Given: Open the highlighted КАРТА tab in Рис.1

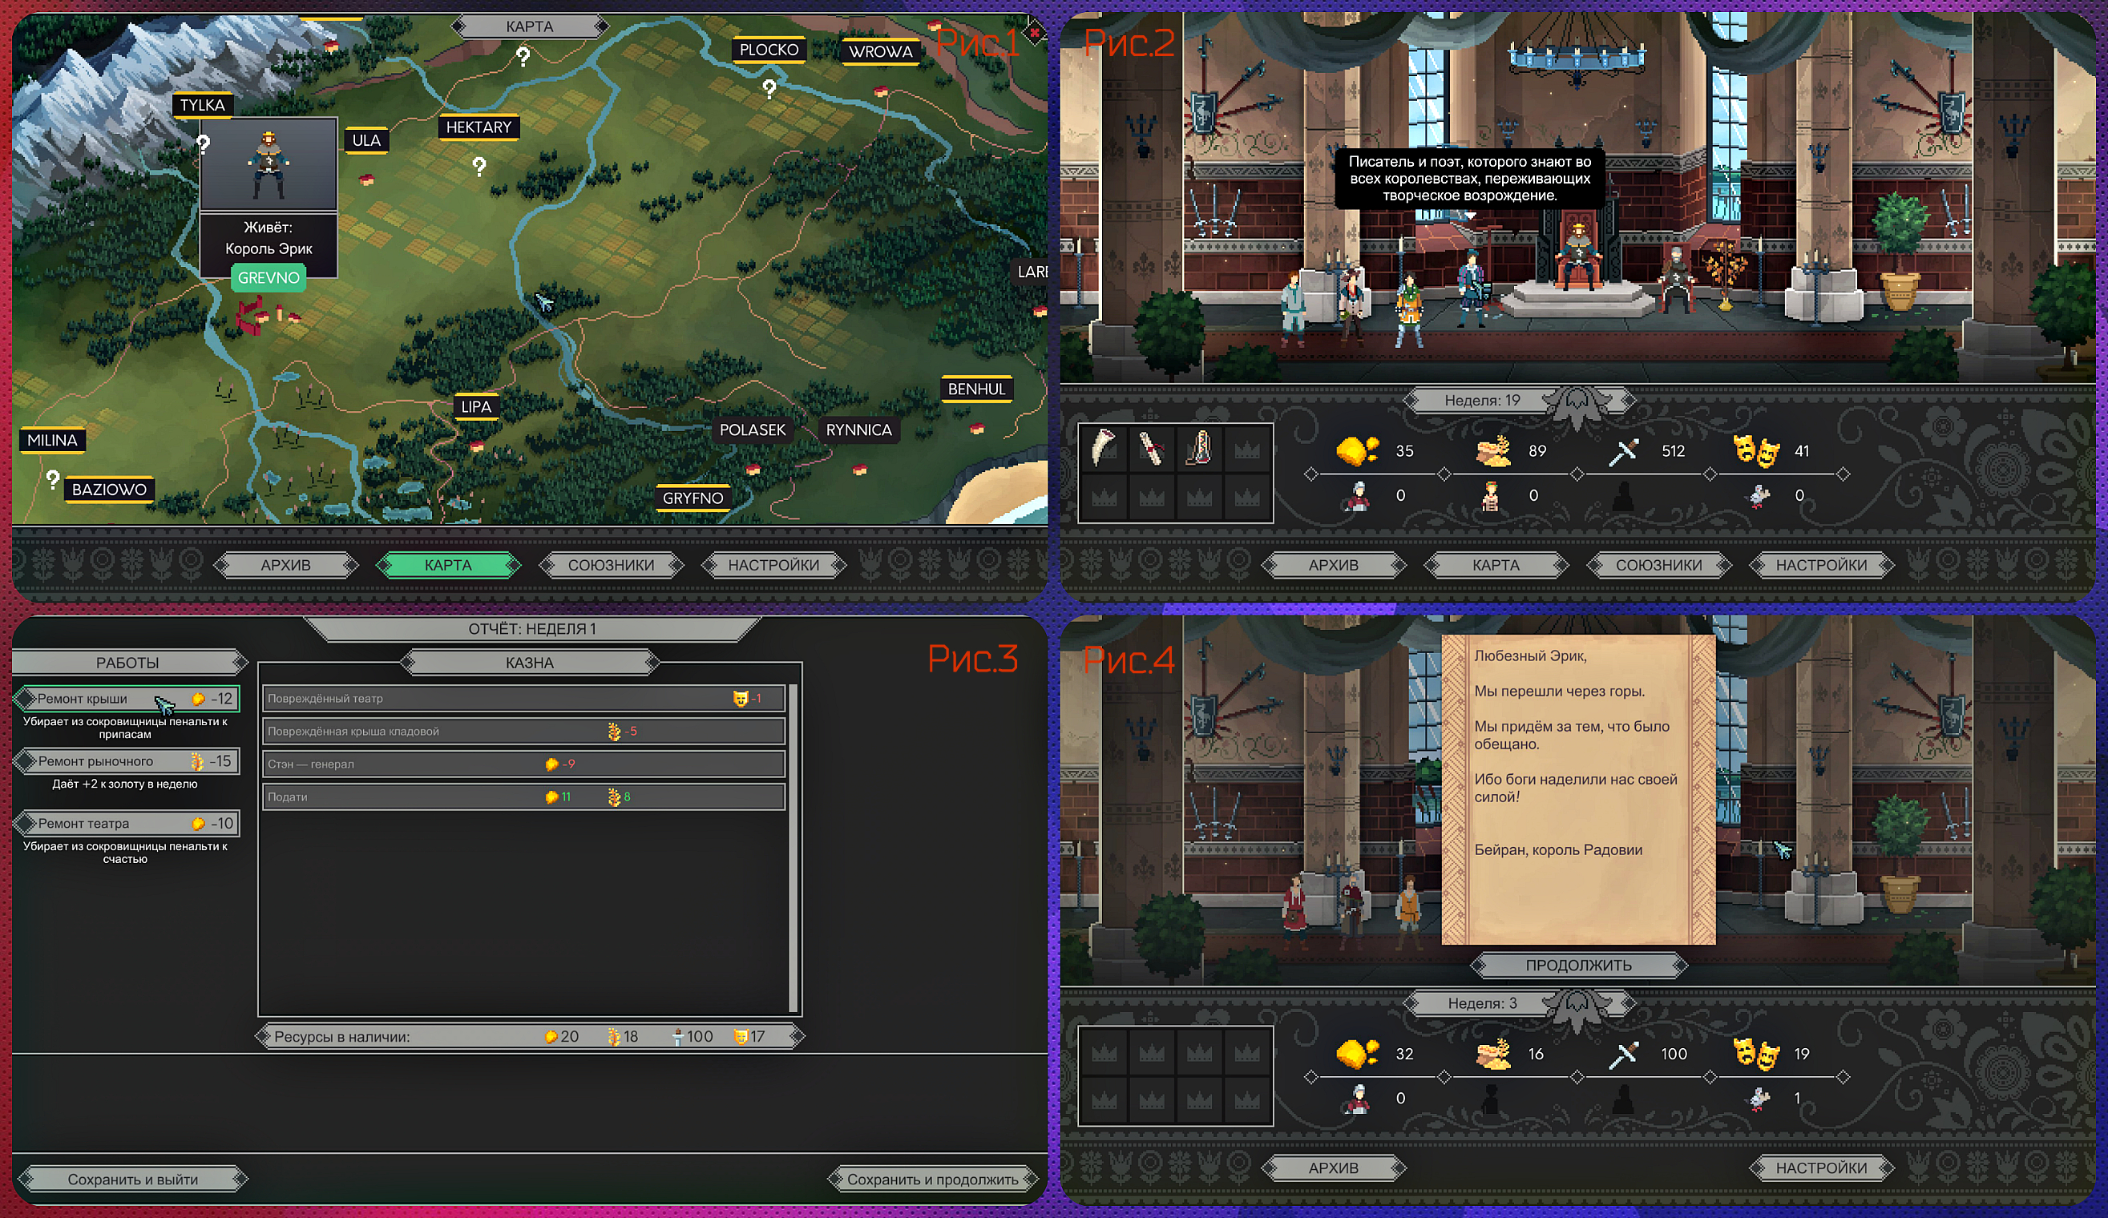Looking at the screenshot, I should (x=448, y=566).
